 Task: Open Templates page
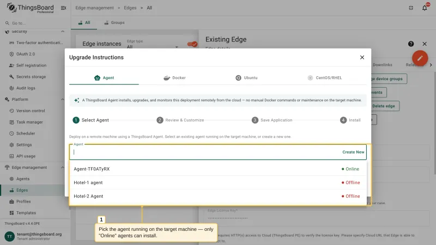(x=35, y=213)
